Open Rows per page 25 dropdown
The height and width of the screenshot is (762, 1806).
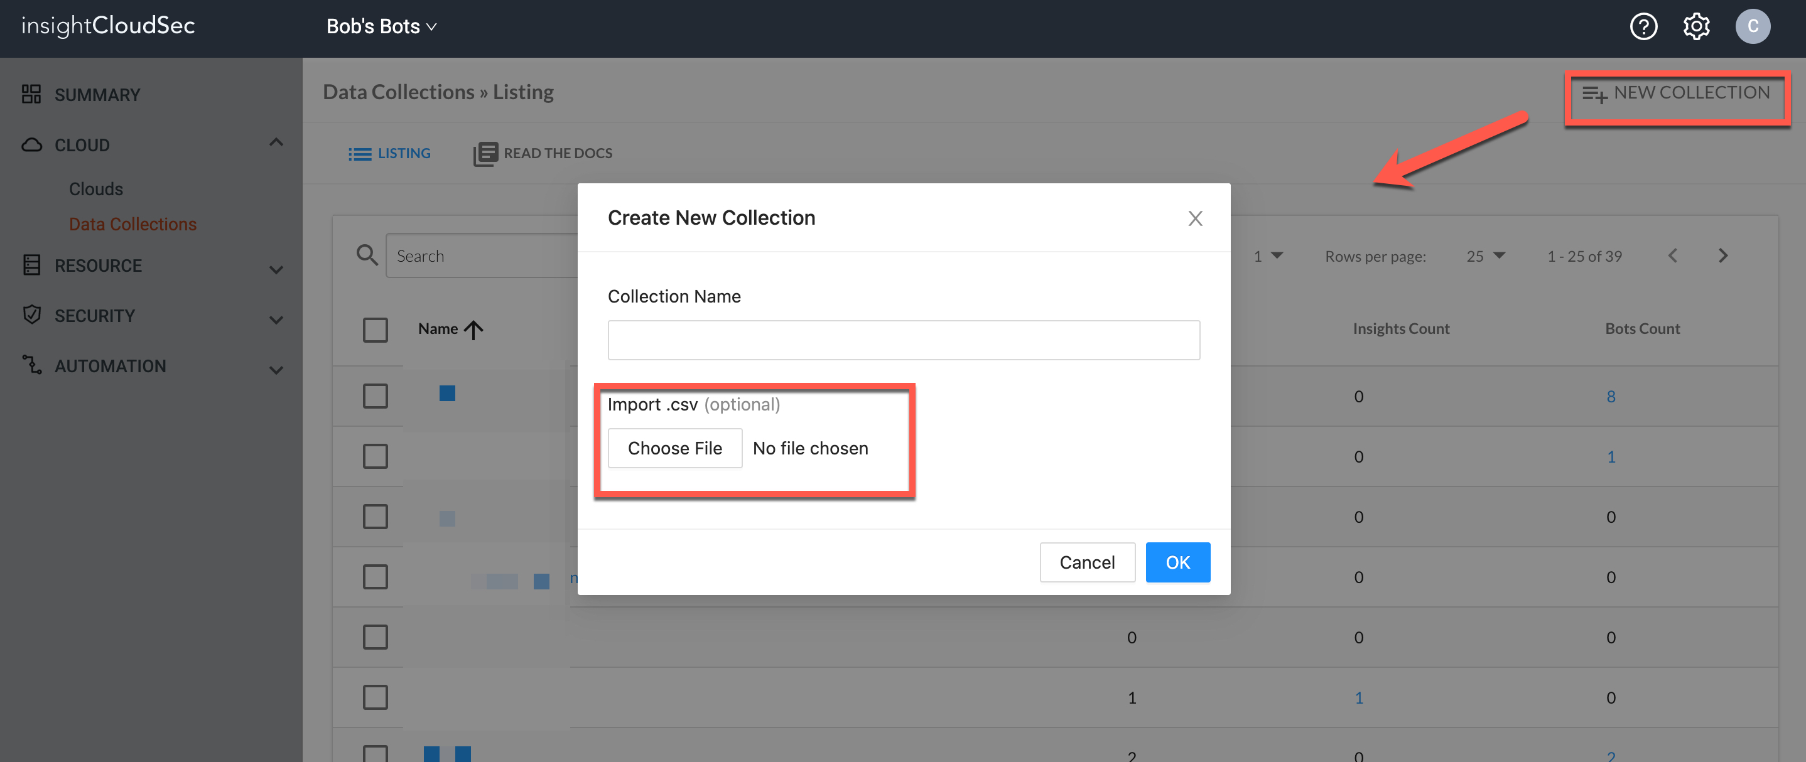(1485, 256)
